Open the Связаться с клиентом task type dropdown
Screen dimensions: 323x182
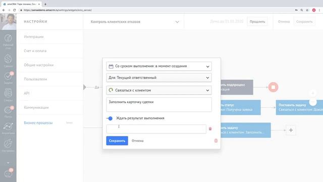pos(159,90)
